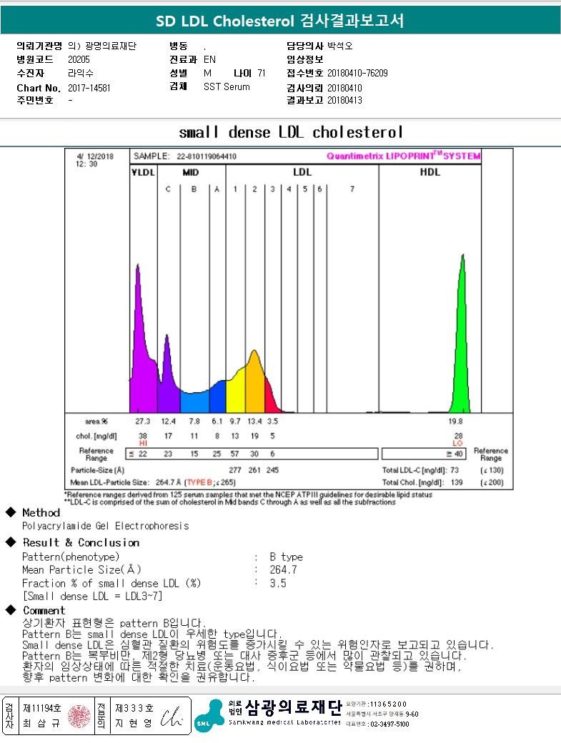Click the red 'HI' flag under 38
The image size is (561, 743).
point(143,443)
